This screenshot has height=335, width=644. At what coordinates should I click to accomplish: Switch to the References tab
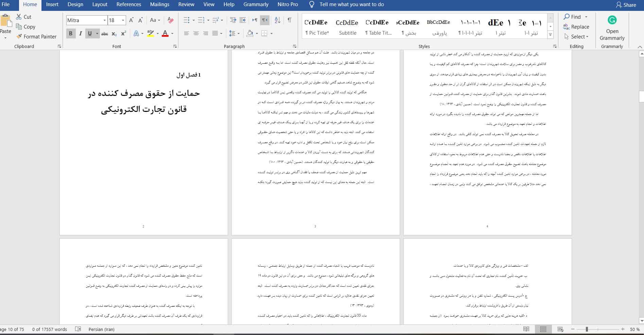[128, 4]
